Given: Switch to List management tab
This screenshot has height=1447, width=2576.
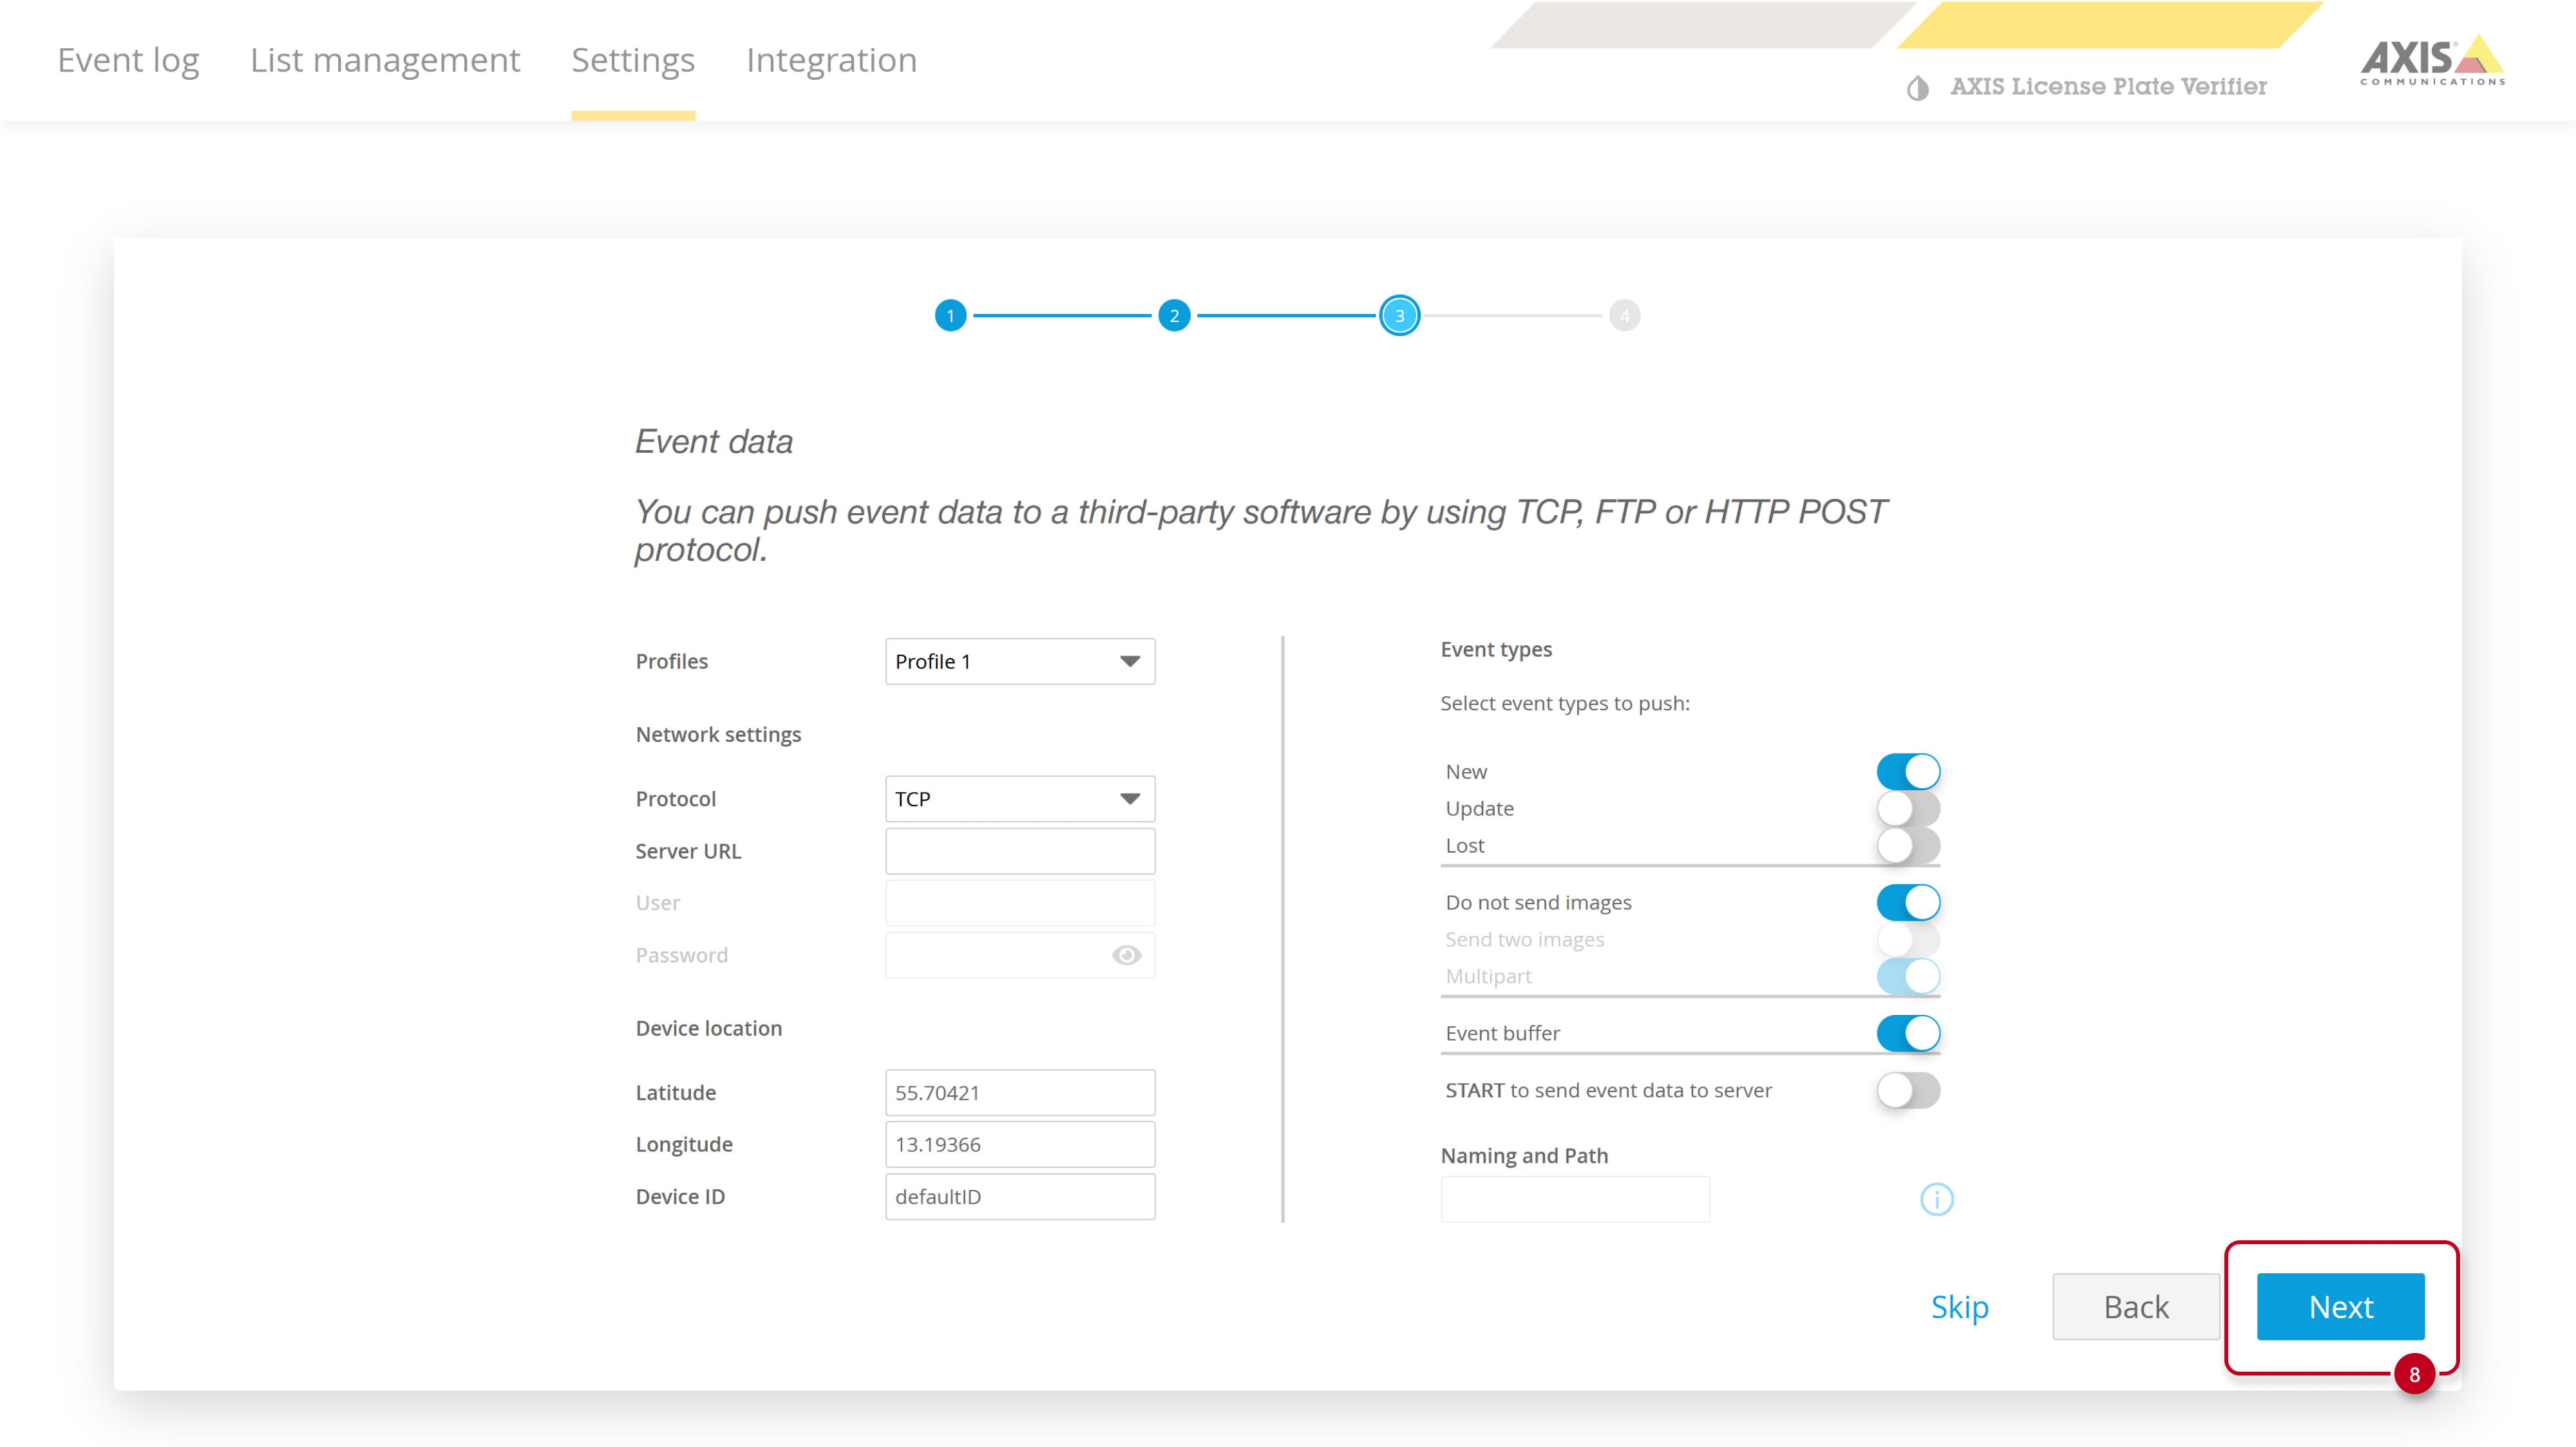Looking at the screenshot, I should [385, 60].
